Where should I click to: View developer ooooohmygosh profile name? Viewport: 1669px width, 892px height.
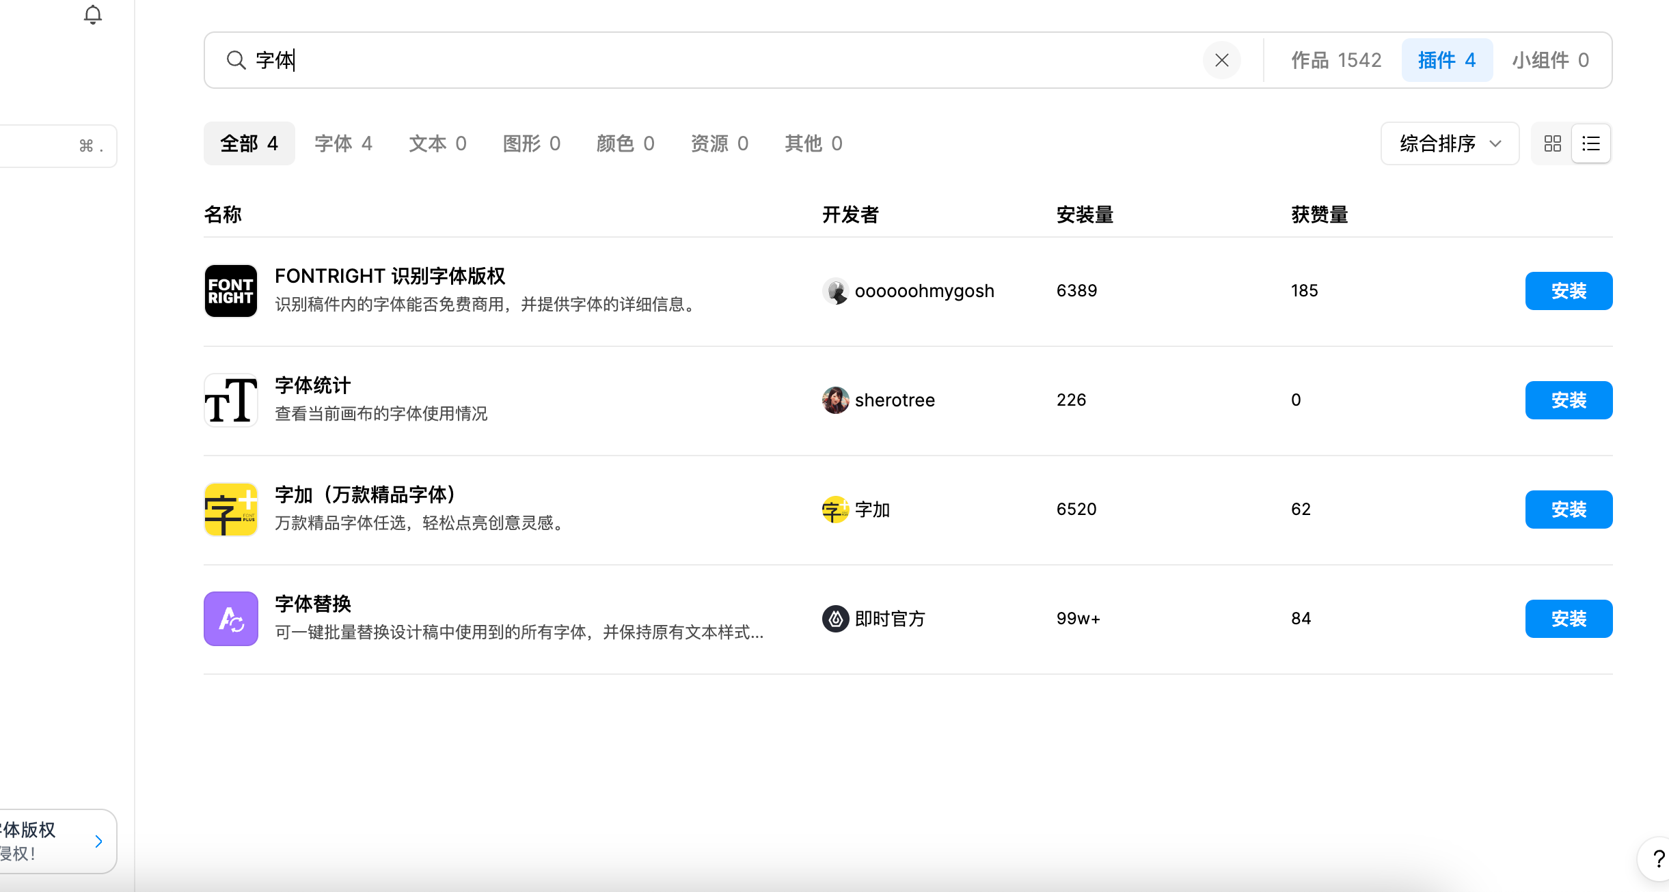[x=925, y=291]
